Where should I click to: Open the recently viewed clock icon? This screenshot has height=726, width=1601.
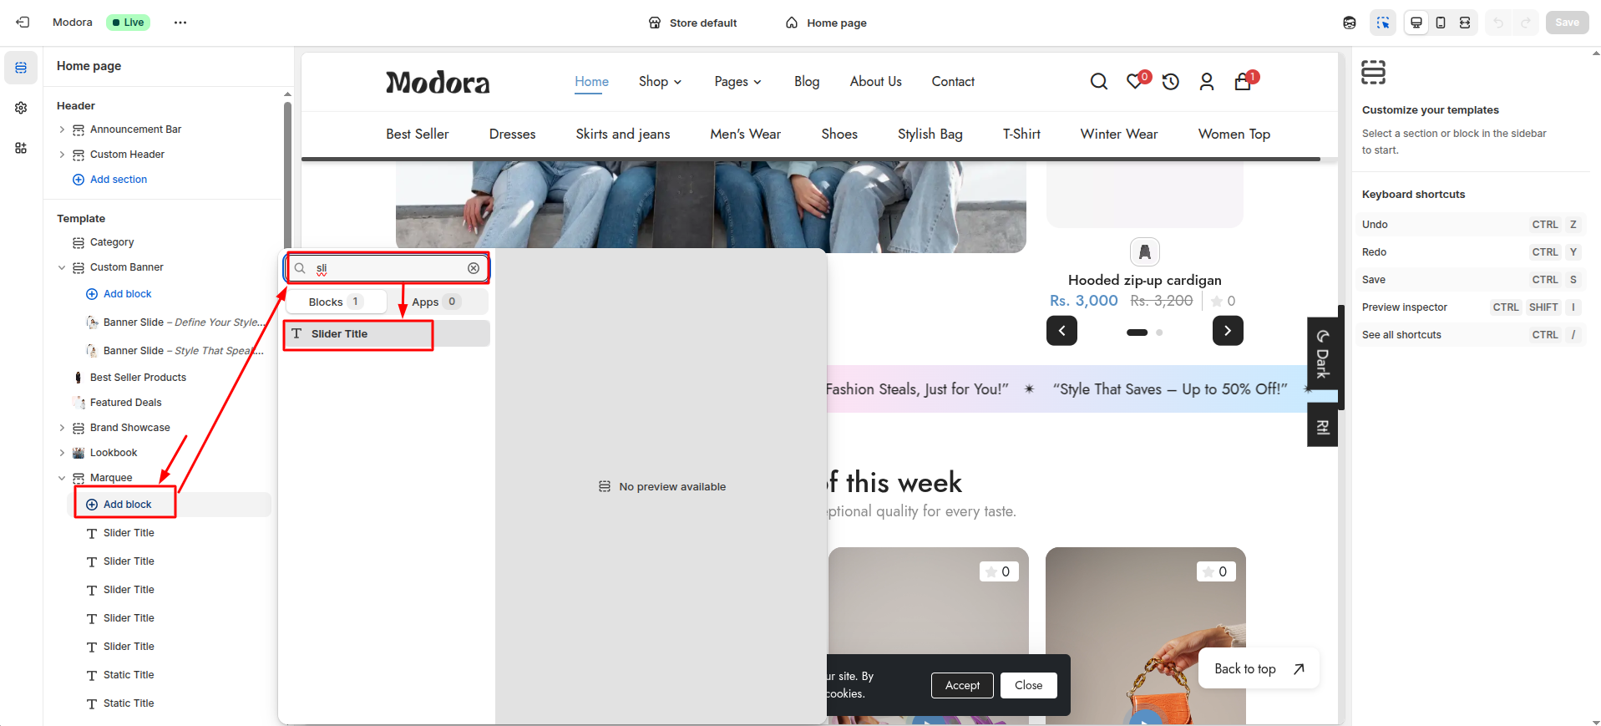point(1171,81)
